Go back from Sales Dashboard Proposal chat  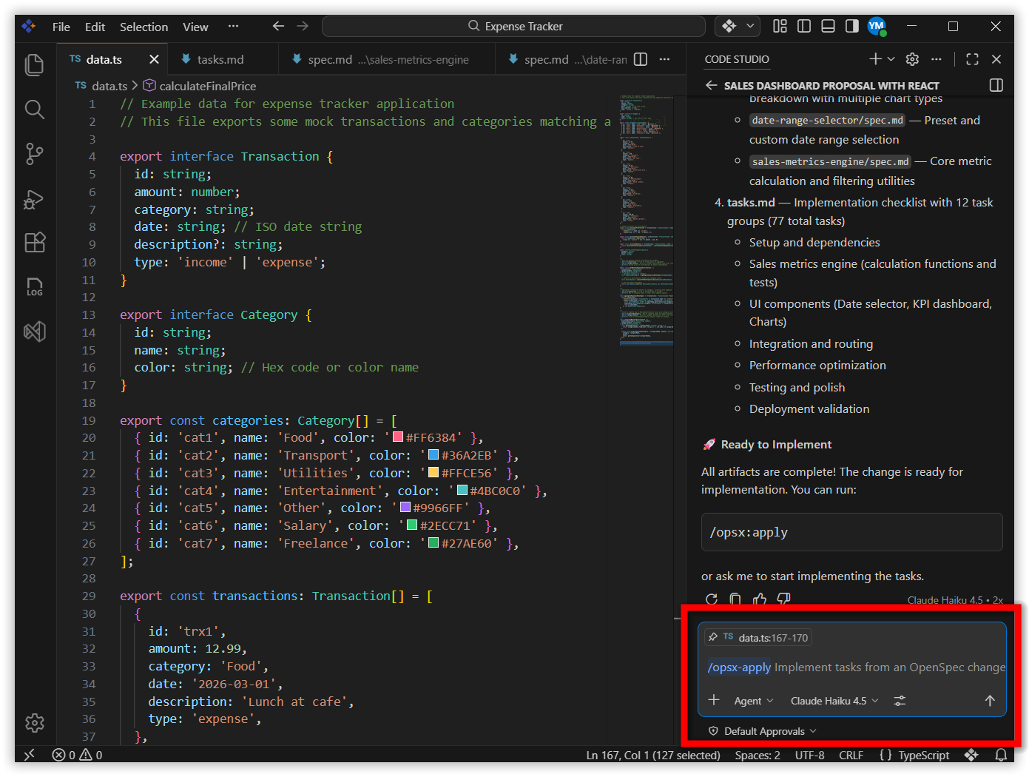[x=711, y=85]
